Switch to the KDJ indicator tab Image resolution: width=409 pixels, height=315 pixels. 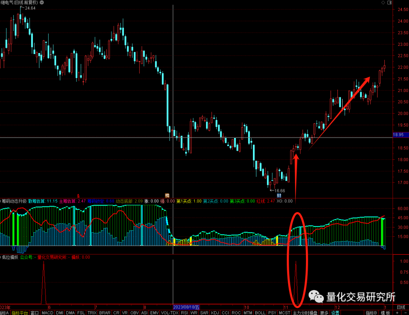[215, 313]
